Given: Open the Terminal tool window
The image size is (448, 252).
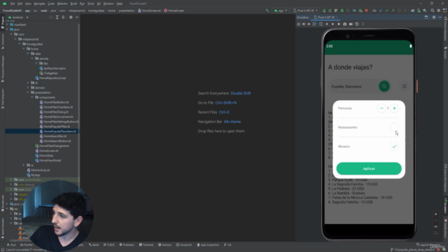Looking at the screenshot, I should (x=146, y=245).
